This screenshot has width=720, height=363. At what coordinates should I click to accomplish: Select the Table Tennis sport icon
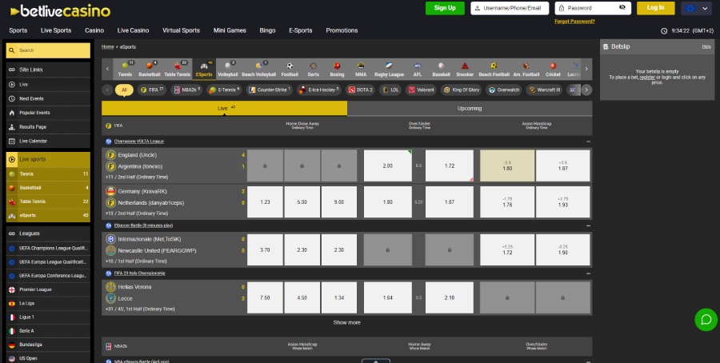178,69
